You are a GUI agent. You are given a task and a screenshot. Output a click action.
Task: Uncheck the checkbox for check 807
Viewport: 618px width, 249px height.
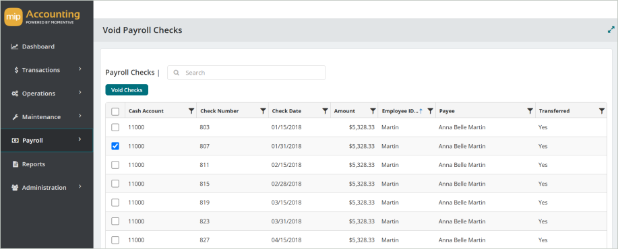pos(115,146)
